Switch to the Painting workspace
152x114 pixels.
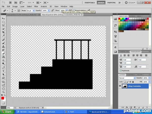(111, 3)
